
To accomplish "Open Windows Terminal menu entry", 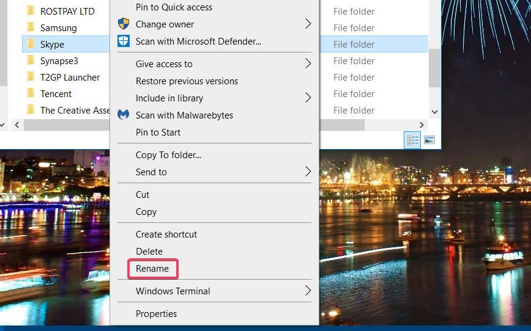I will [173, 291].
